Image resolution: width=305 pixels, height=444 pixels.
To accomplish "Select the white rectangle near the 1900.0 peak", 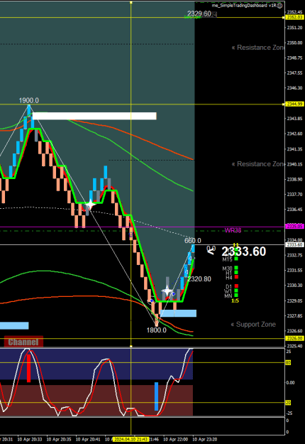I will (94, 116).
